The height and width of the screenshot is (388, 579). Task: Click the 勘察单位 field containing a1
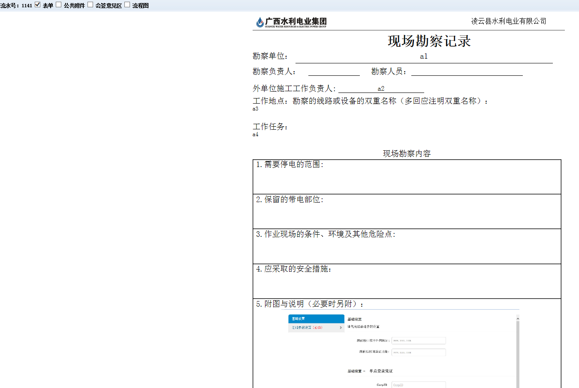point(423,57)
